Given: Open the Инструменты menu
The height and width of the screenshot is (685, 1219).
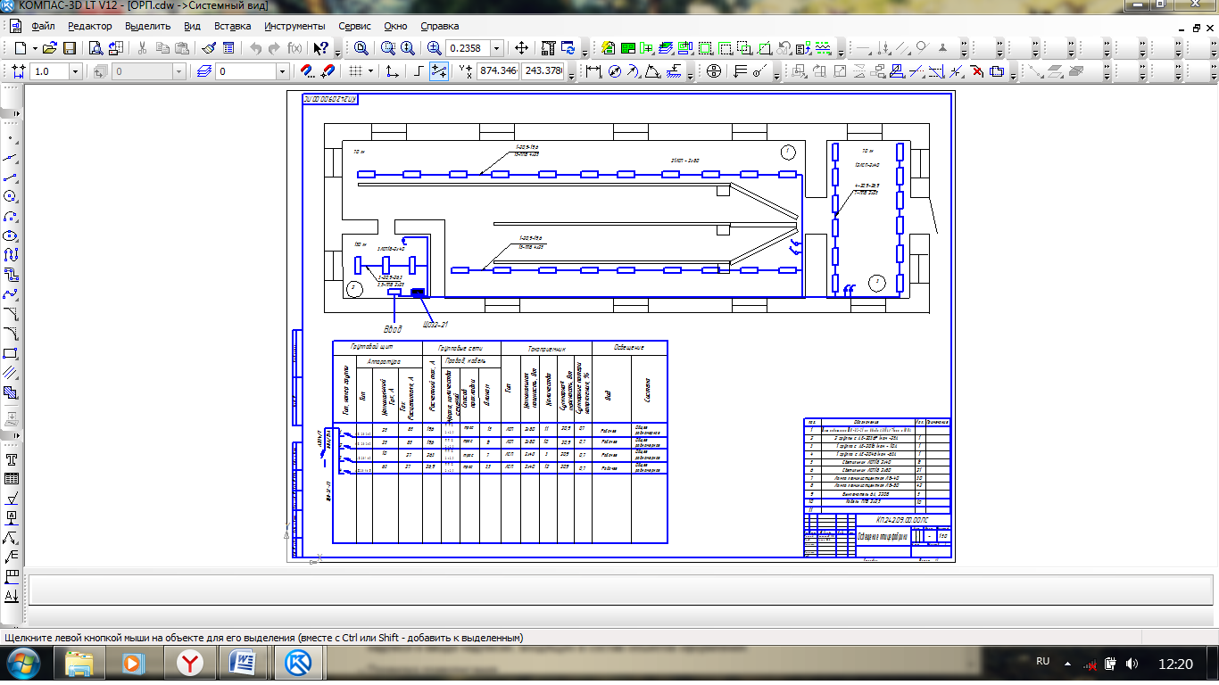Looking at the screenshot, I should pos(294,26).
